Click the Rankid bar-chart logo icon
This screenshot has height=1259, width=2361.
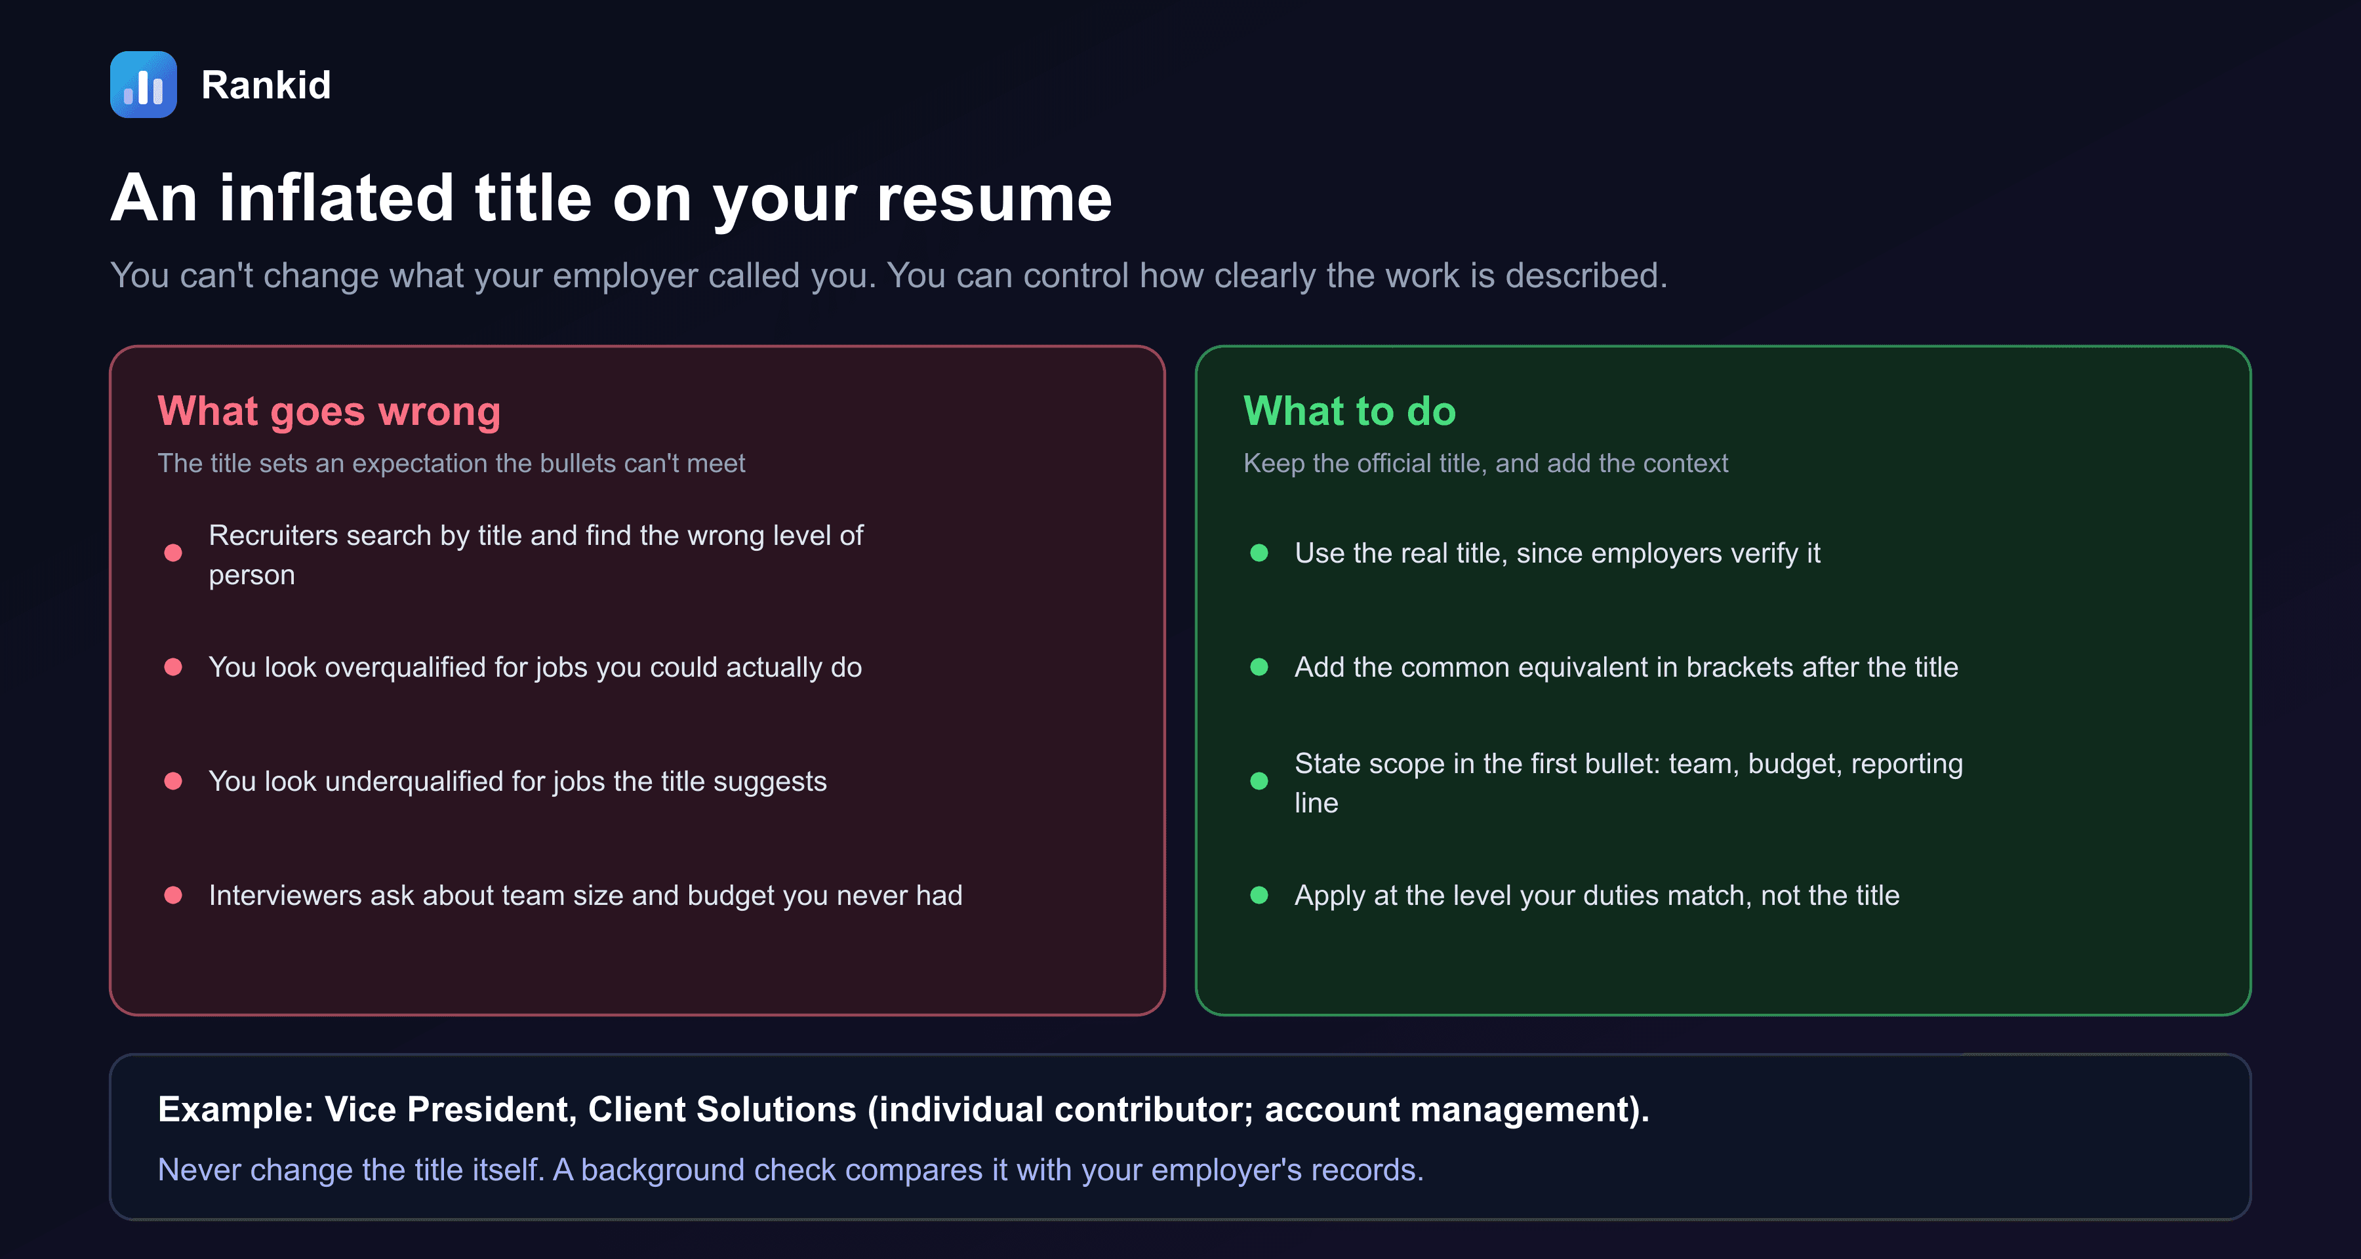coord(143,85)
